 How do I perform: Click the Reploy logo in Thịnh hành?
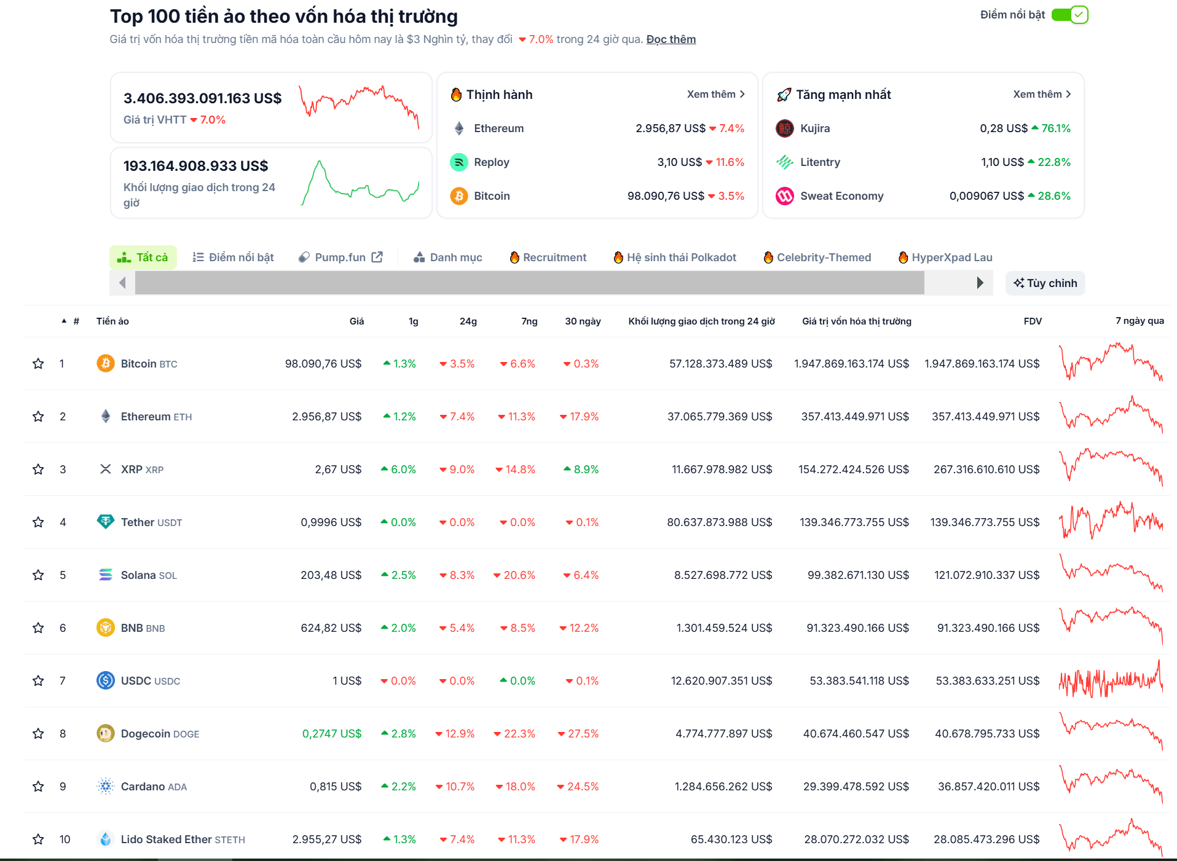(459, 162)
